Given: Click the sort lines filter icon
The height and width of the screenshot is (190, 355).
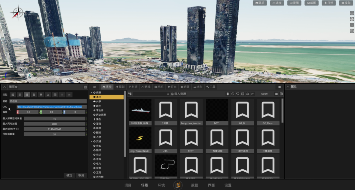Looking at the screenshot, I should click(x=253, y=94).
